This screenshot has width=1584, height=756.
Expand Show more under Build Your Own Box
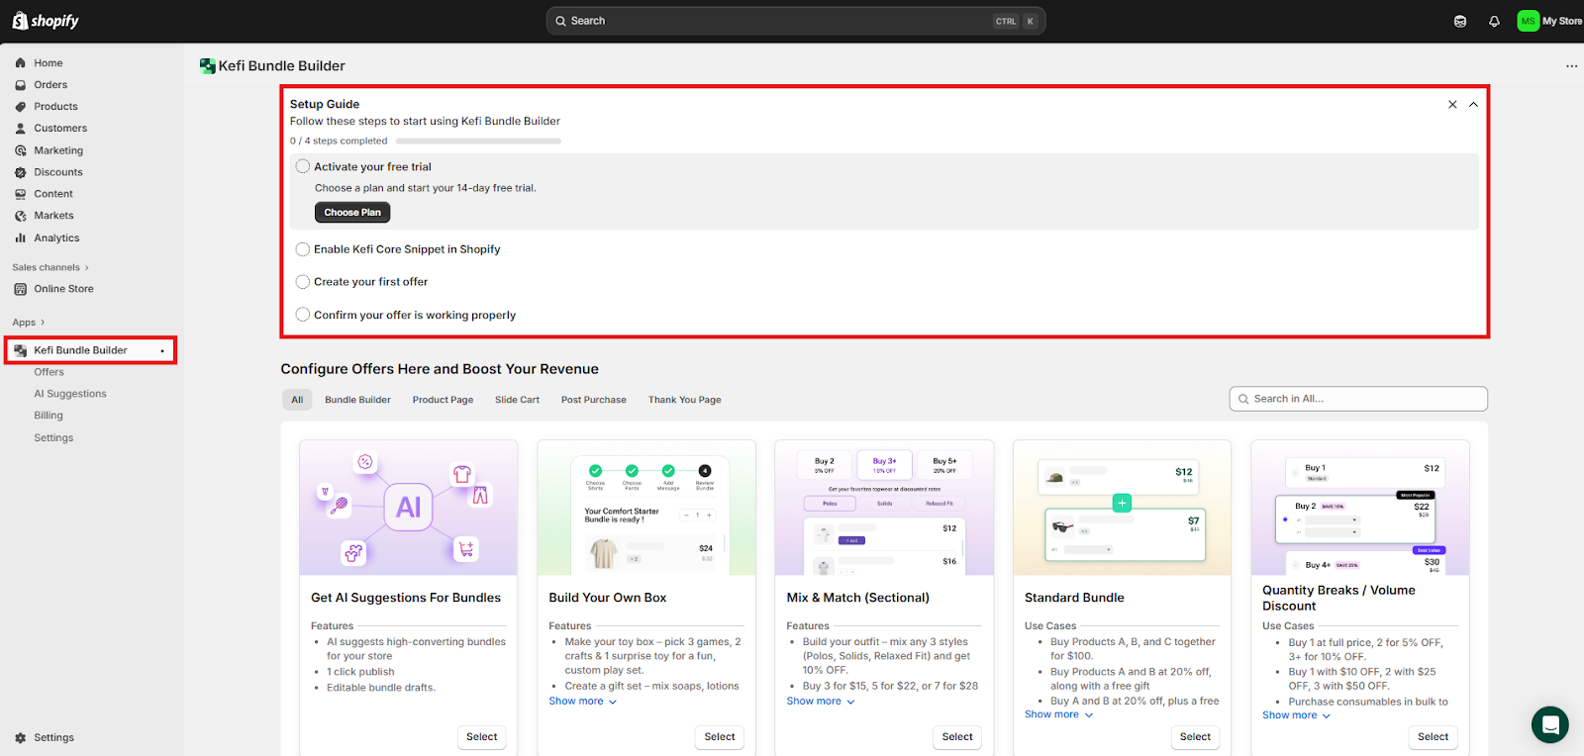pyautogui.click(x=582, y=702)
